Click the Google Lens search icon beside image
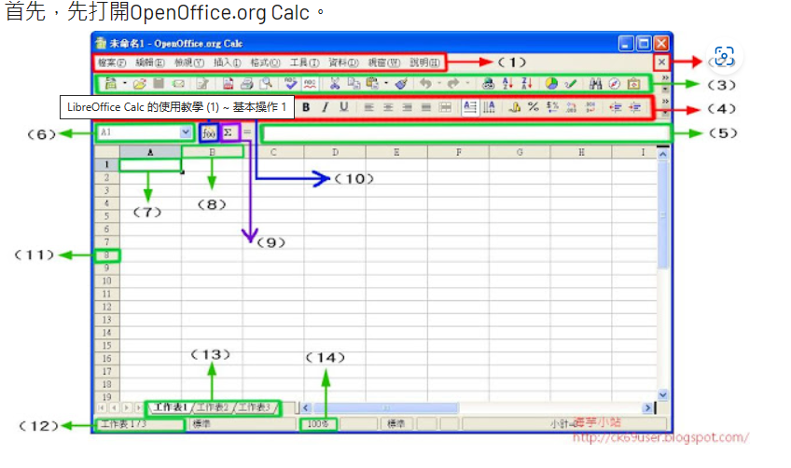 pos(724,57)
